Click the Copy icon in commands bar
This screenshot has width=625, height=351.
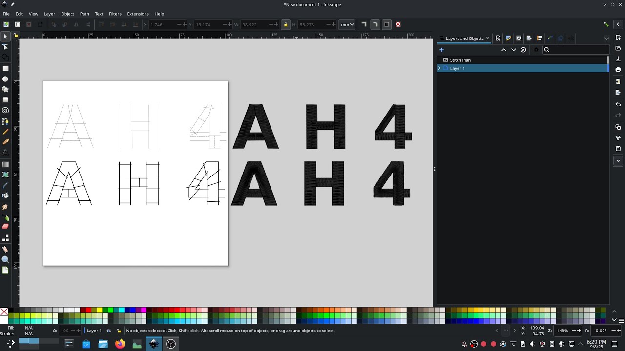tap(618, 127)
